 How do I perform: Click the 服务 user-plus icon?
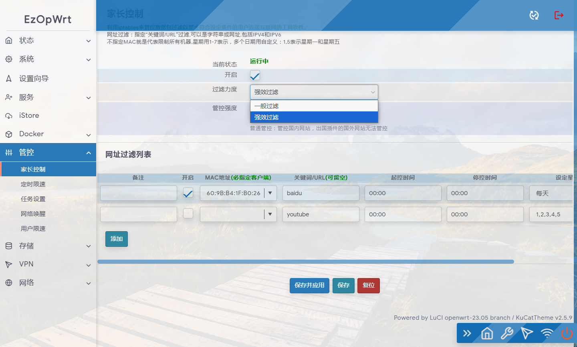coord(9,97)
